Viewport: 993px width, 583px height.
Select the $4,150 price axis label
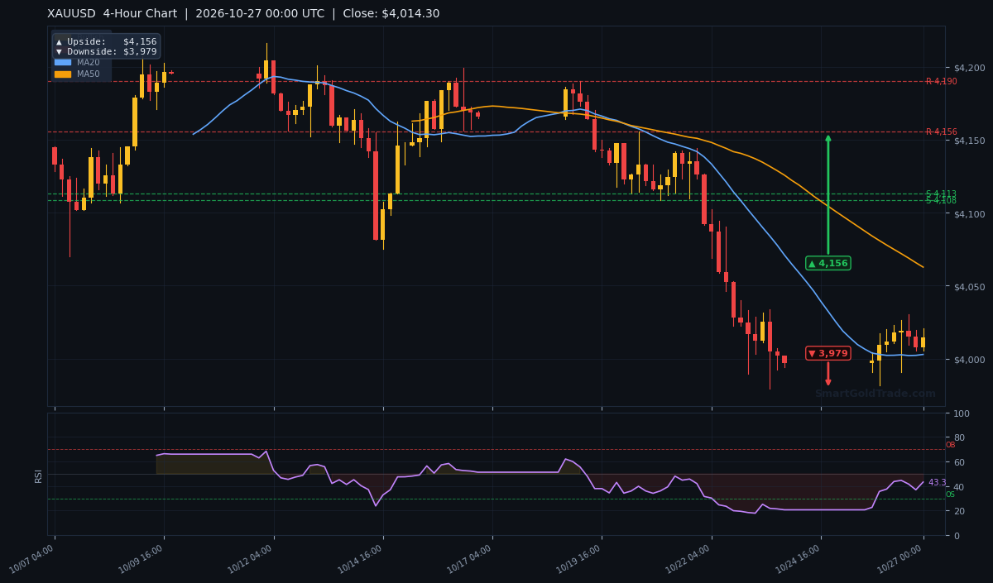tap(969, 141)
